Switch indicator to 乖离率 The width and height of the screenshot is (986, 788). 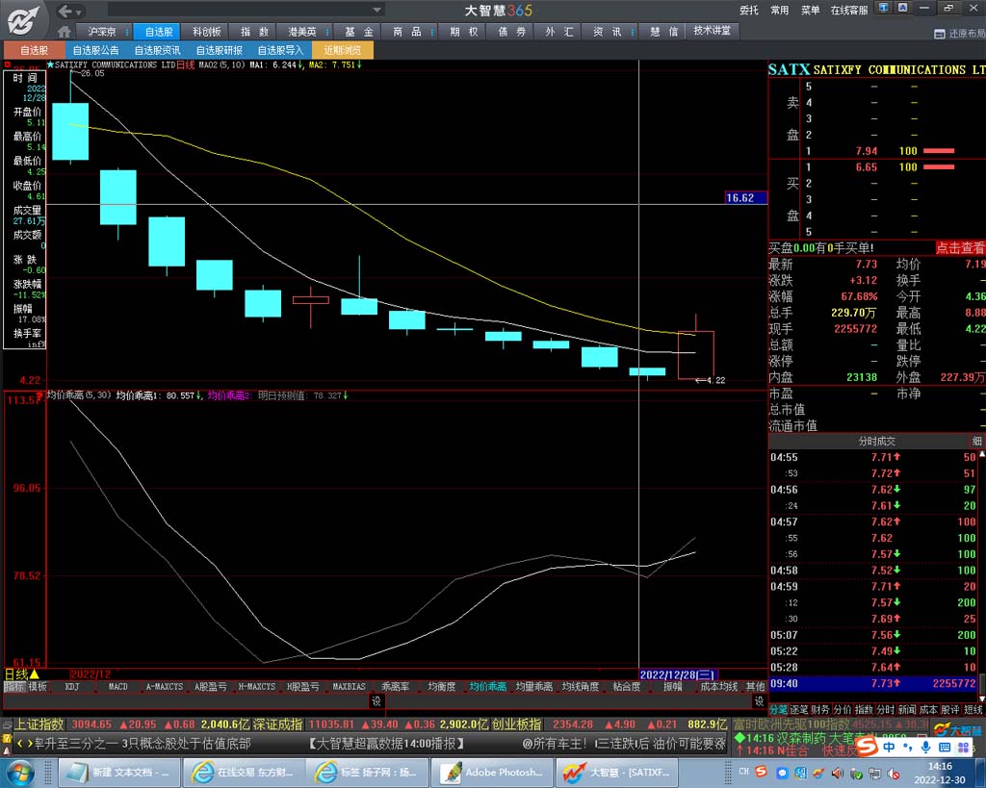tap(395, 687)
